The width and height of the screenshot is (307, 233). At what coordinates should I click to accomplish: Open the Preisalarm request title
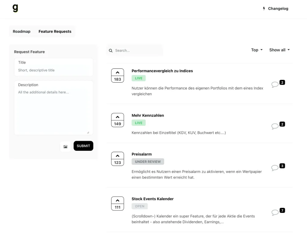[142, 154]
